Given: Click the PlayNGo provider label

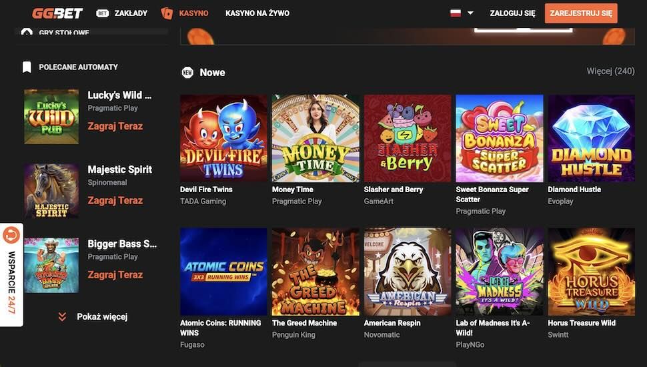Looking at the screenshot, I should click(x=470, y=345).
